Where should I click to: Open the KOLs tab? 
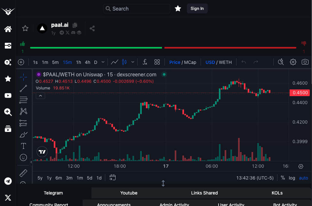coord(277,193)
